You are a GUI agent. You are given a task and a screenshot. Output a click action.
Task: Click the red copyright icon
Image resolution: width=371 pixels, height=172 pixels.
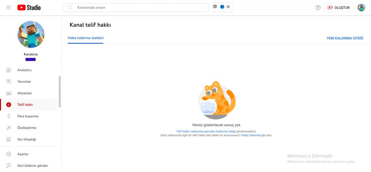pyautogui.click(x=9, y=105)
